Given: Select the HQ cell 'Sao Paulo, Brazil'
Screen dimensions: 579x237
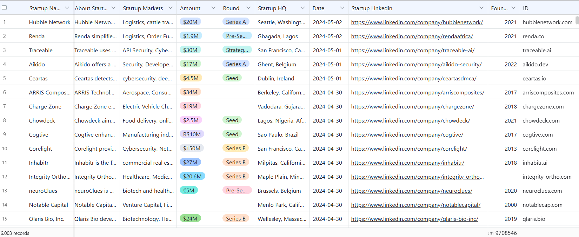Looking at the screenshot, I should click(278, 134).
